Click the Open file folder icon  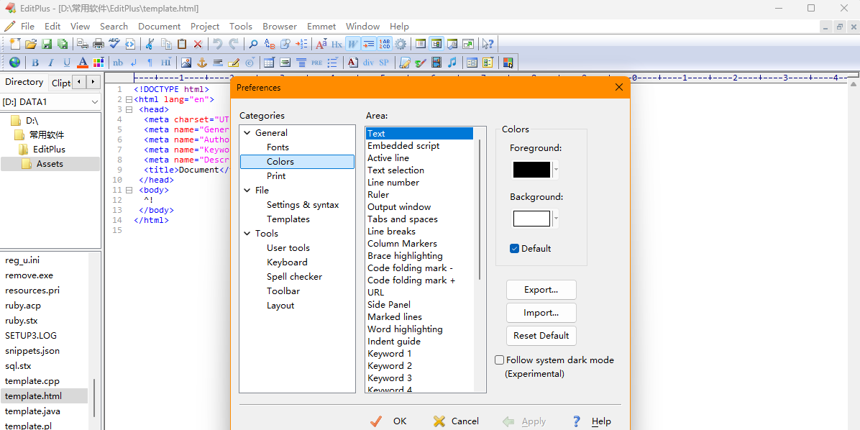(31, 44)
